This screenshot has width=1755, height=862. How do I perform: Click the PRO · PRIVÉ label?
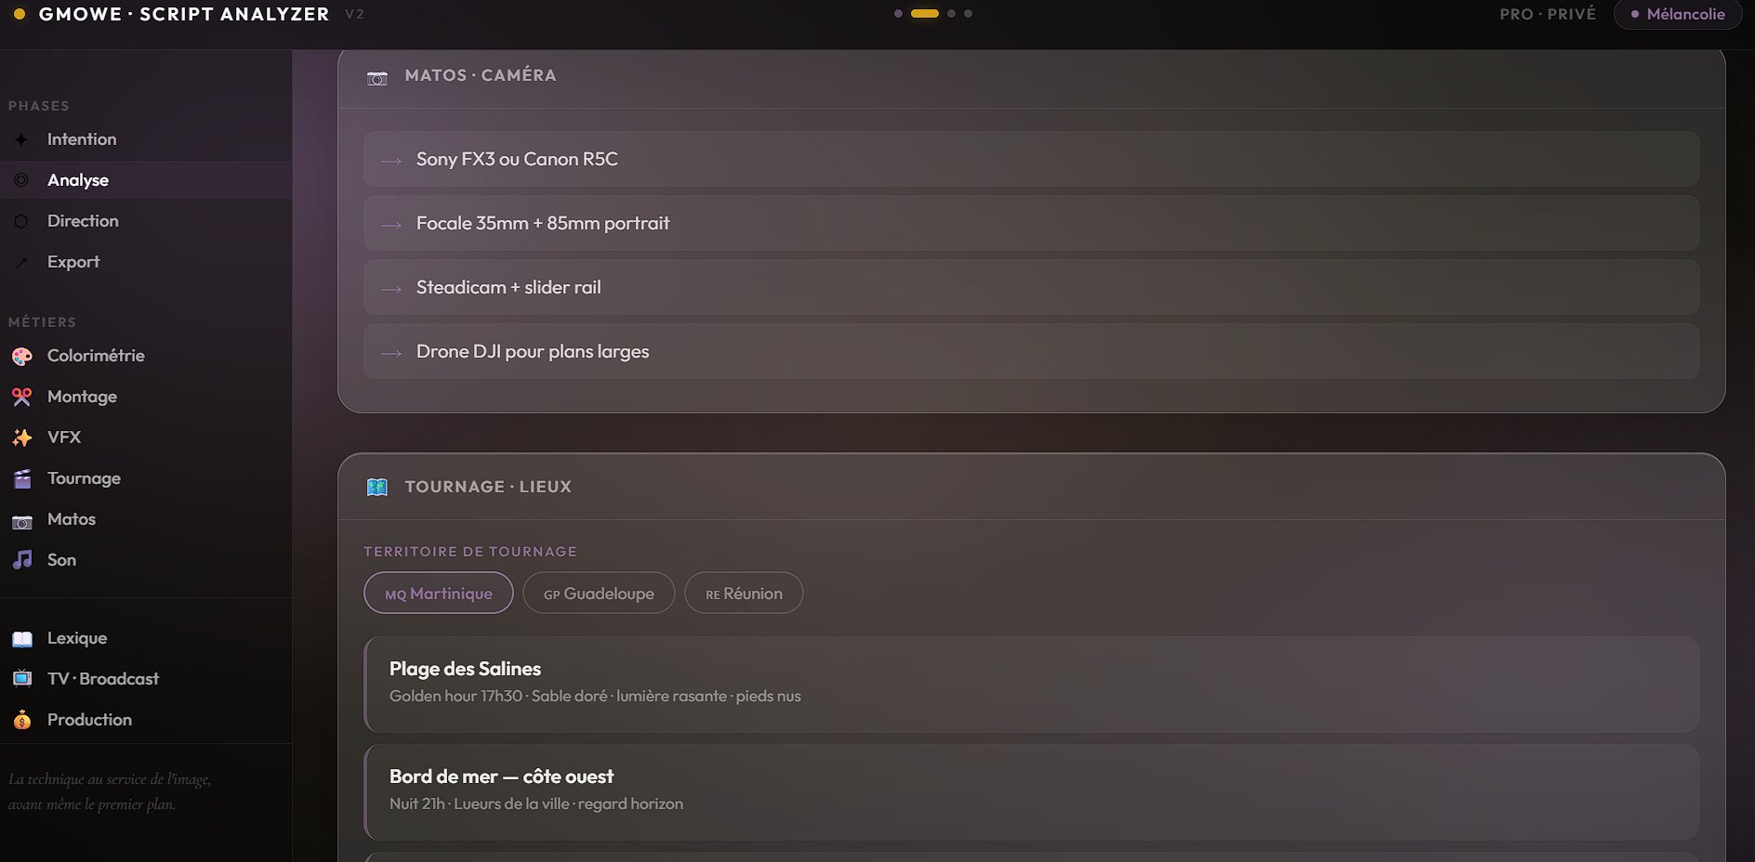coord(1548,14)
